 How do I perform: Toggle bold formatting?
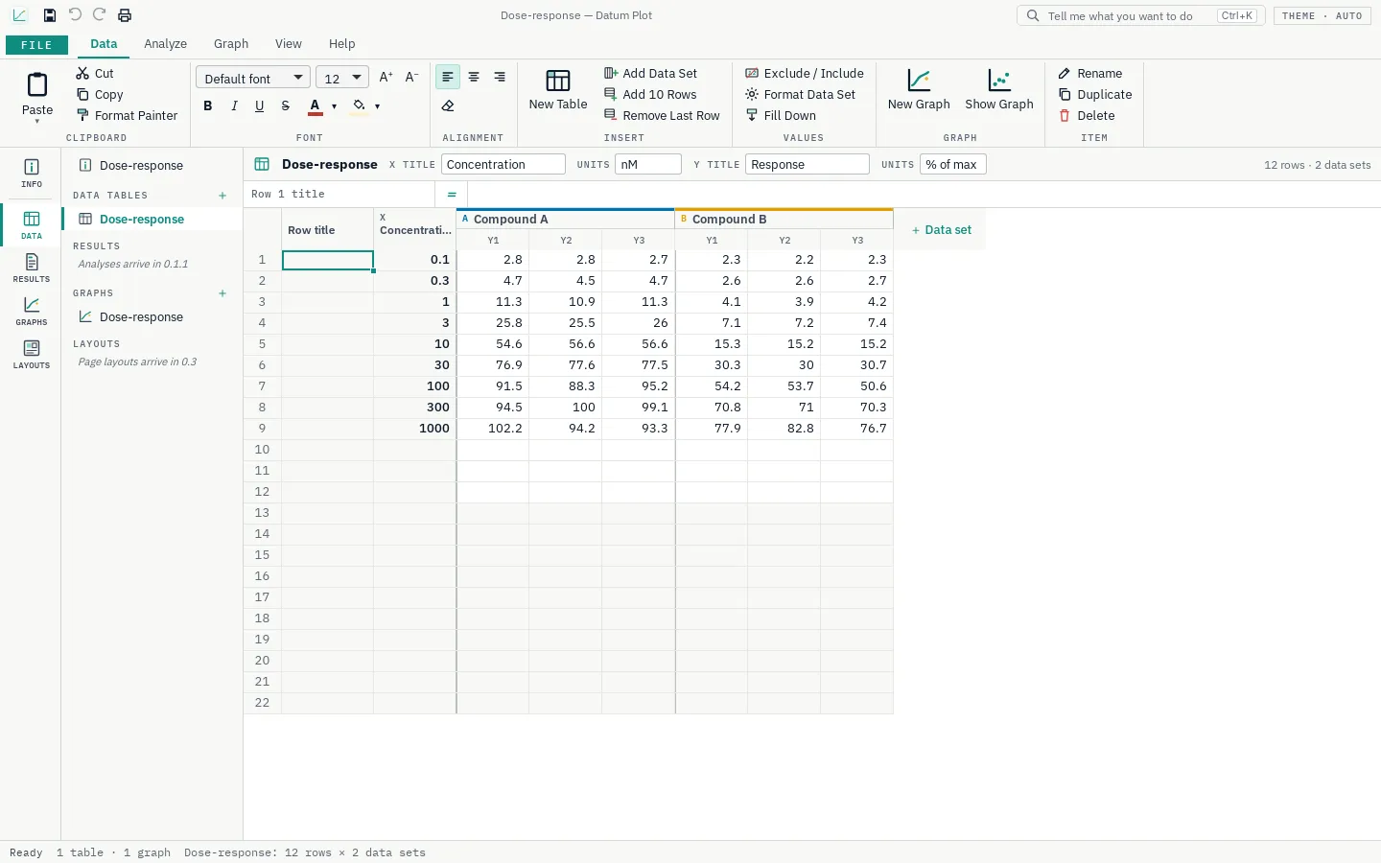pyautogui.click(x=208, y=105)
